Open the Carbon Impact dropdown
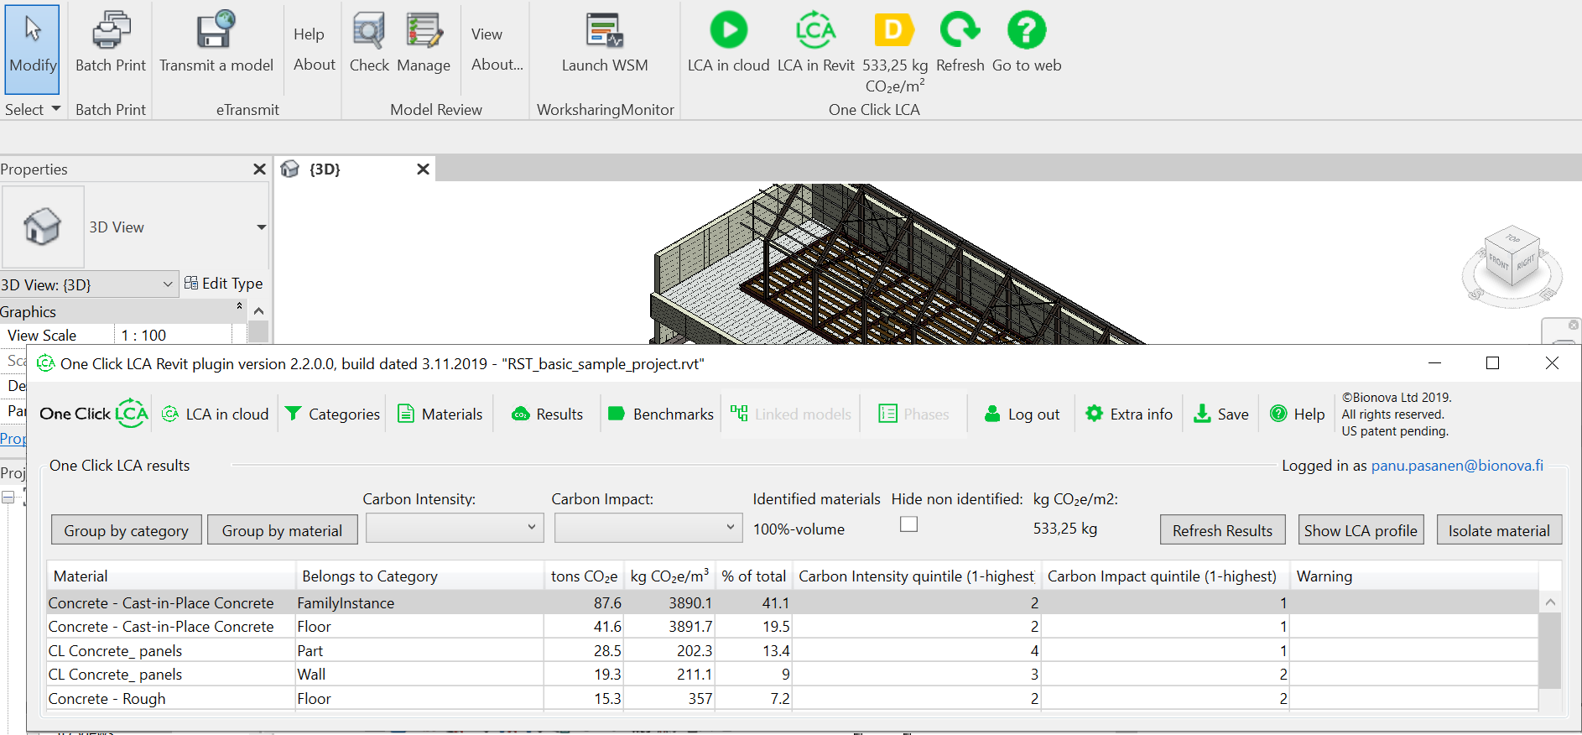 648,528
